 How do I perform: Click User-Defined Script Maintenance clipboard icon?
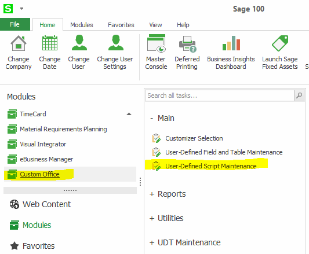point(157,166)
